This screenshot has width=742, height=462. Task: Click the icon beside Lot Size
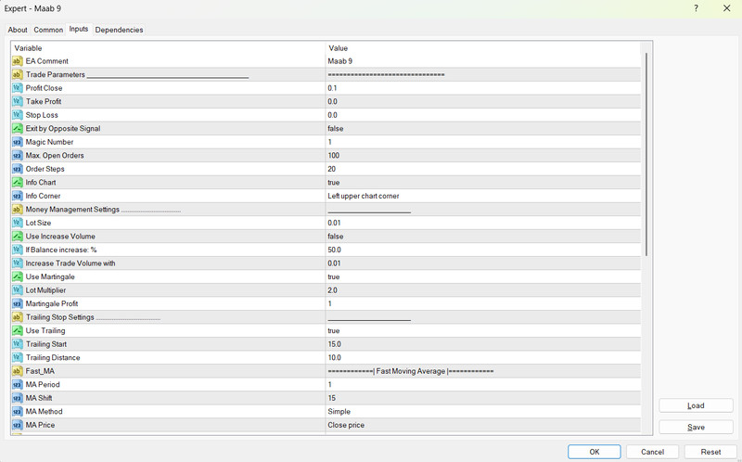point(17,223)
